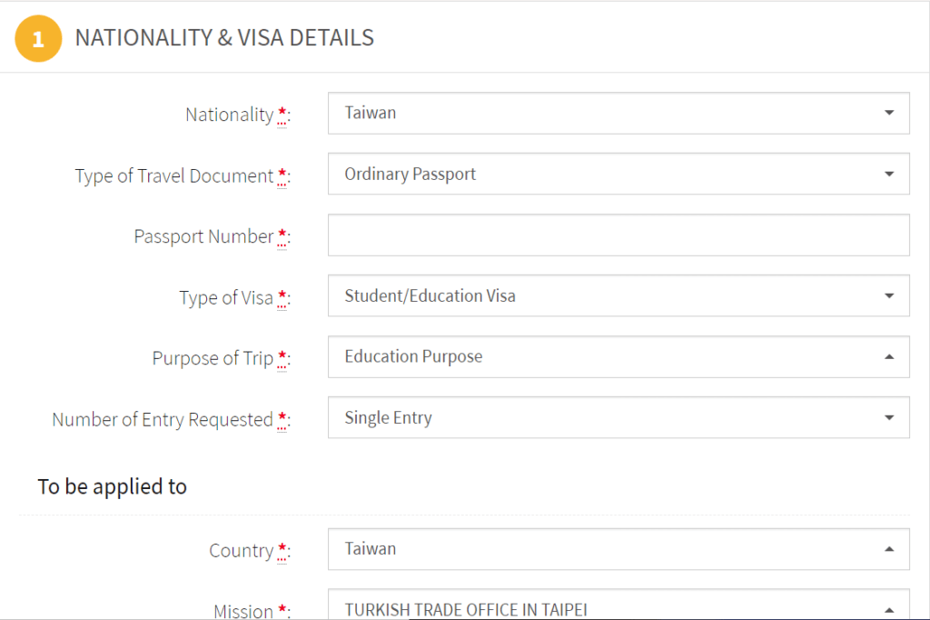The width and height of the screenshot is (930, 620).
Task: Open the Student/Education Visa dropdown
Action: pos(618,295)
